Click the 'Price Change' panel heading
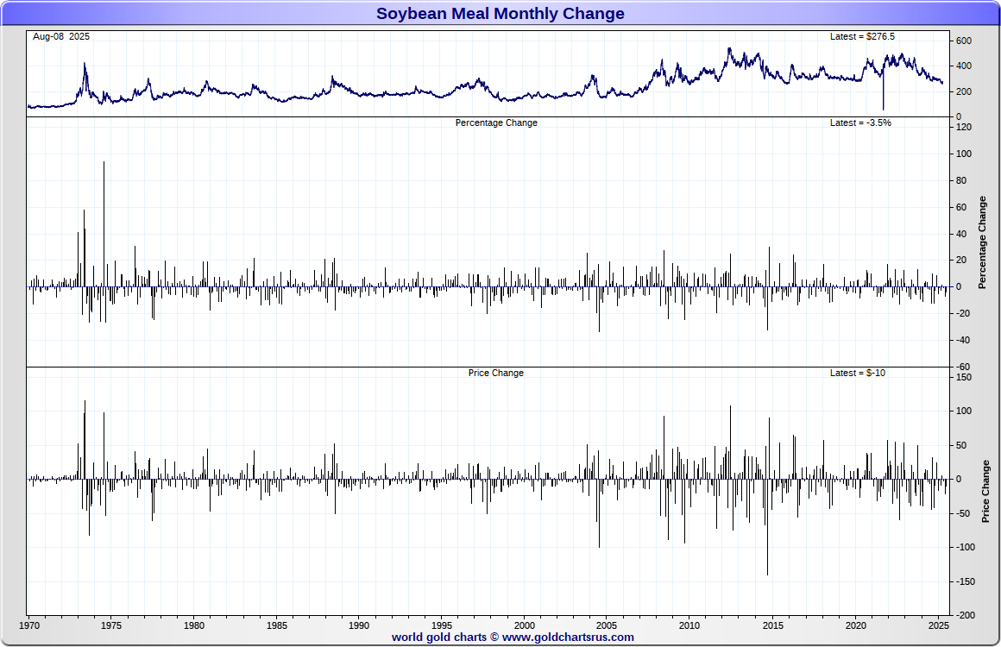This screenshot has height=647, width=1001. (x=495, y=373)
